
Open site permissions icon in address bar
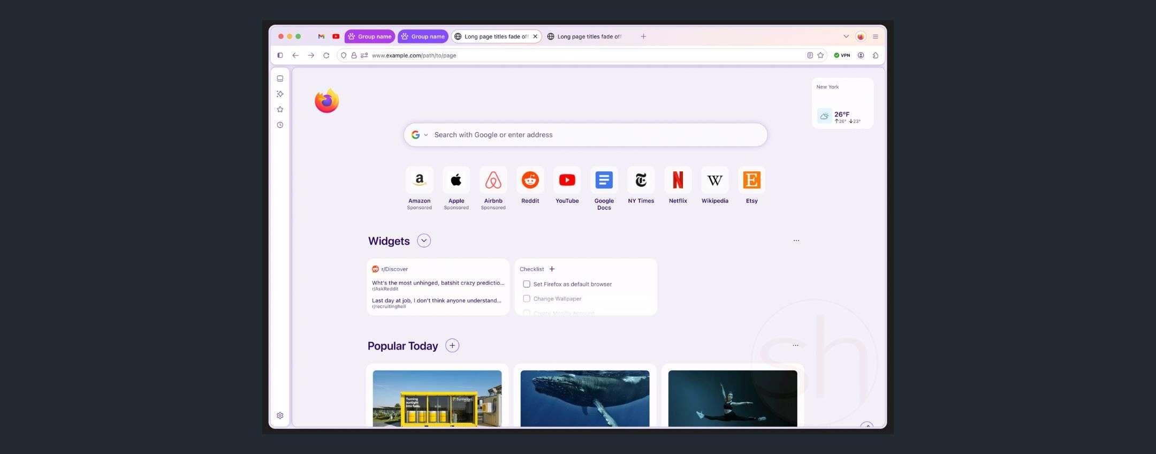point(364,55)
